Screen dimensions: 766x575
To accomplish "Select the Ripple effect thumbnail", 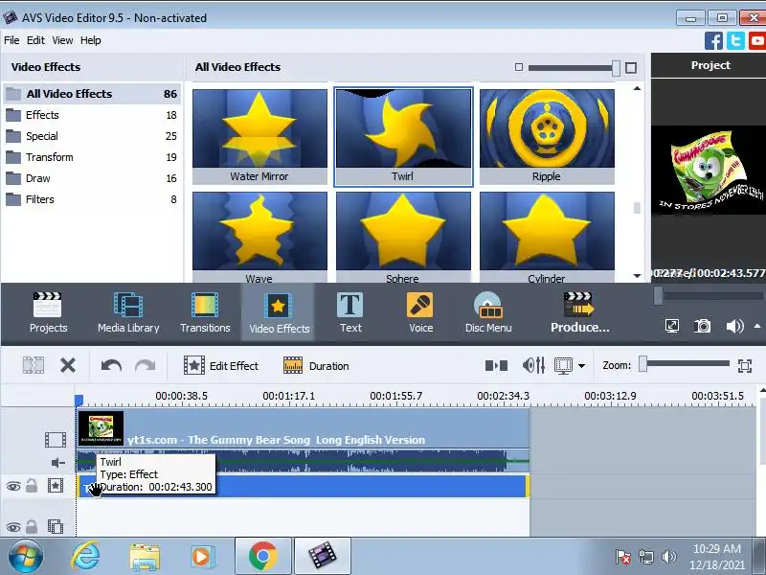I will point(547,136).
